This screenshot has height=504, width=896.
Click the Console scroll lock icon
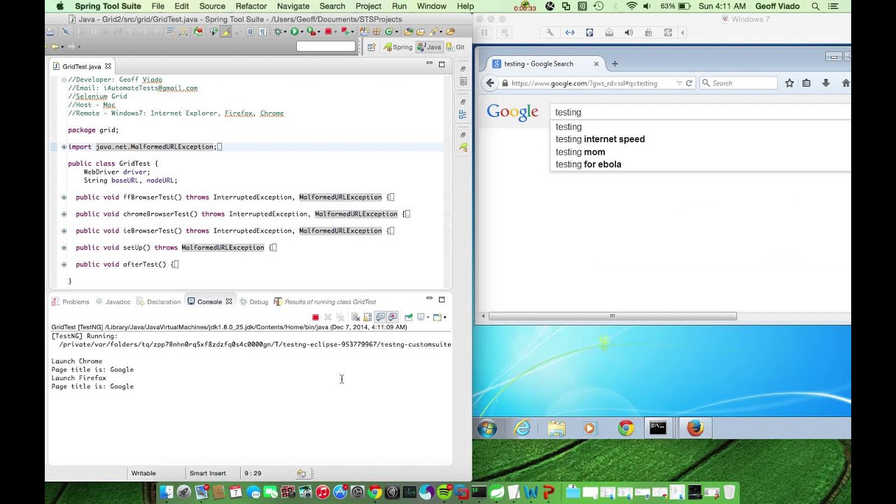click(x=367, y=317)
